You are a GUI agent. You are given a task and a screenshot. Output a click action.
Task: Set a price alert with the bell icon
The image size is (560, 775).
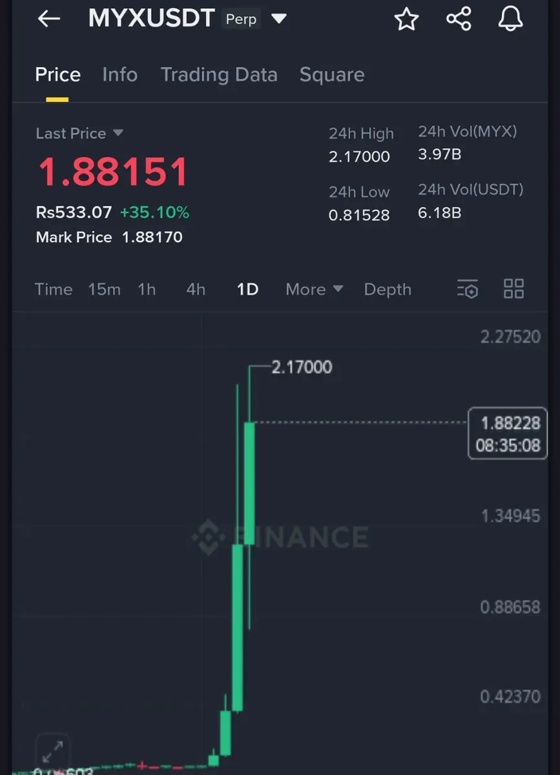(510, 19)
